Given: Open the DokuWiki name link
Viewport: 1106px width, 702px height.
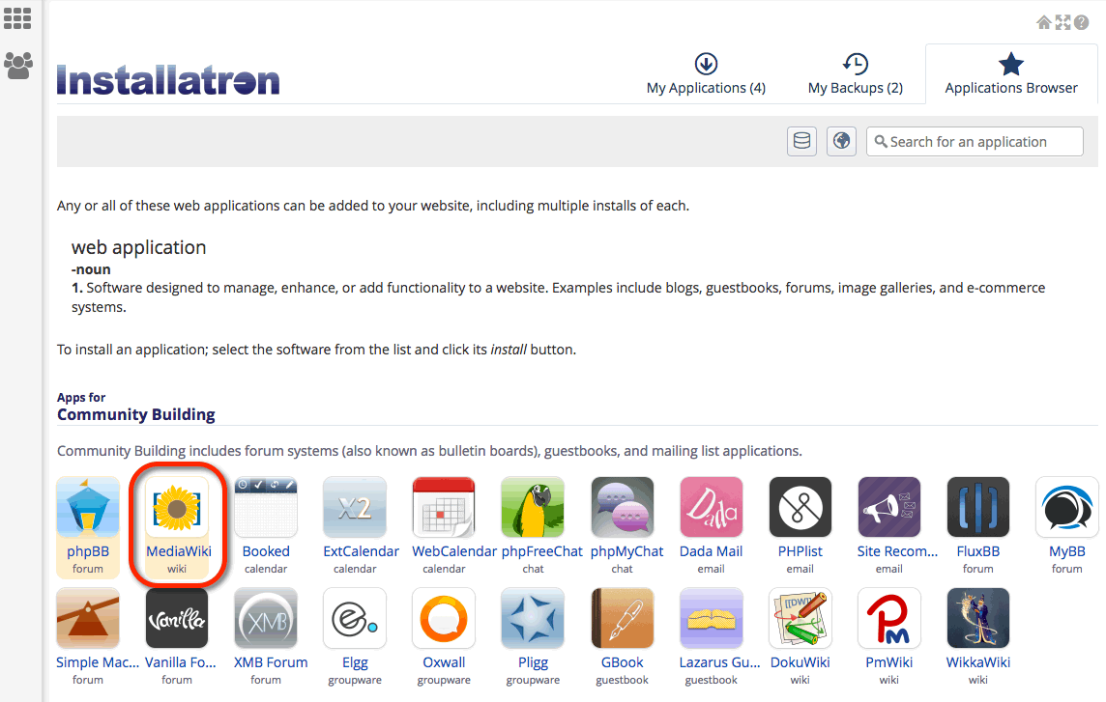Looking at the screenshot, I should coord(800,662).
